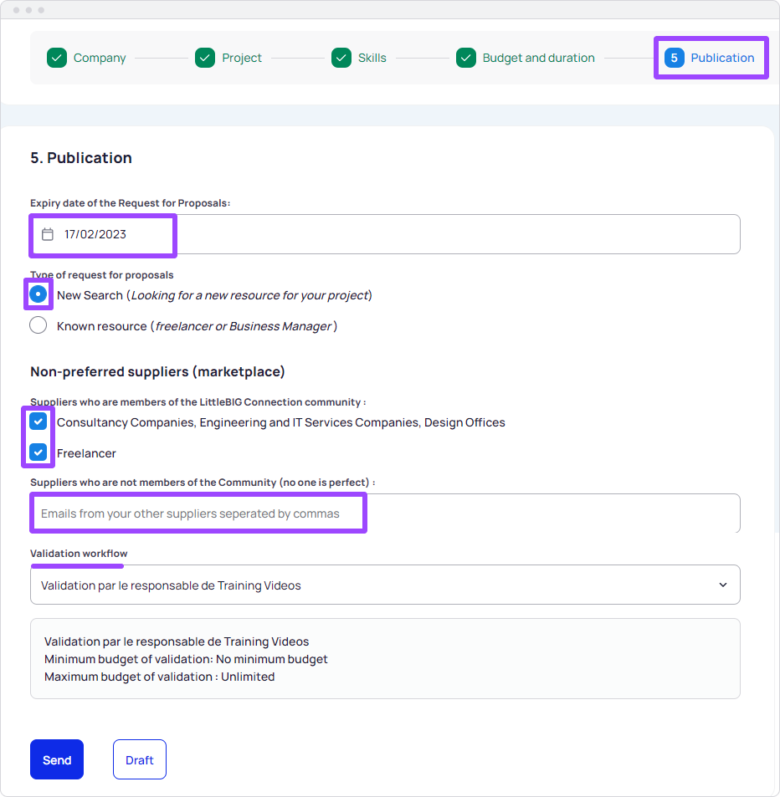Click the blue step 5 number badge
780x797 pixels.
[675, 58]
